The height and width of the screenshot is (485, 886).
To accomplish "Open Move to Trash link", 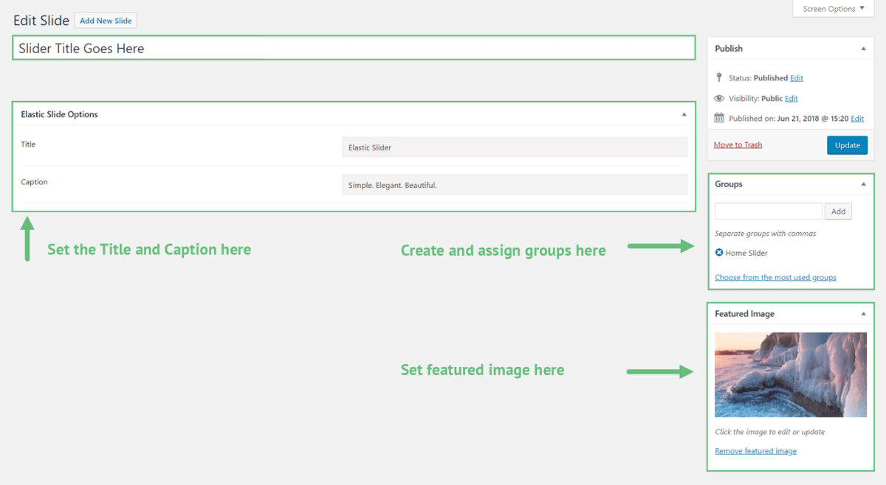I will pos(738,144).
